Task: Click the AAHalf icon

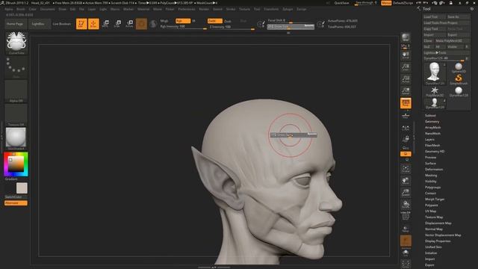Action: click(406, 91)
